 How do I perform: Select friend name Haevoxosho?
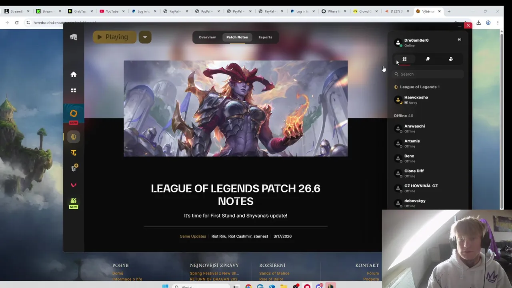[x=416, y=97]
